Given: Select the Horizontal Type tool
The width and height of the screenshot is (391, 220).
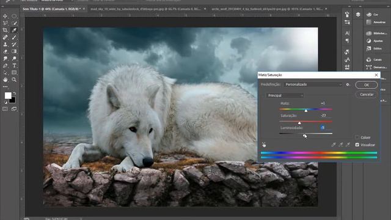Looking at the screenshot, I should pos(14,65).
